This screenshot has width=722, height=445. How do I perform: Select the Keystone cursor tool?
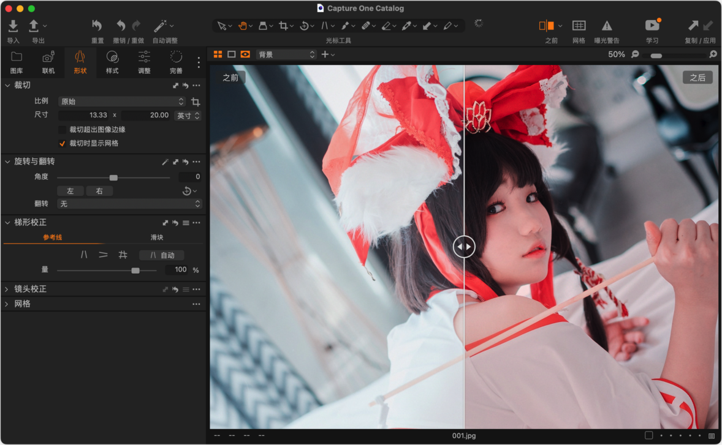click(325, 26)
